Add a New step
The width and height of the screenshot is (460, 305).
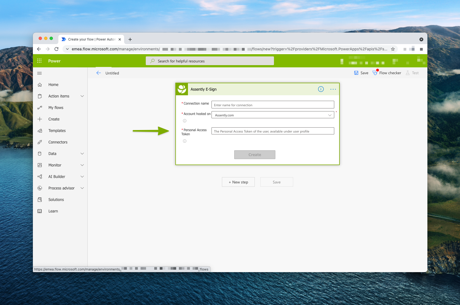tap(238, 182)
